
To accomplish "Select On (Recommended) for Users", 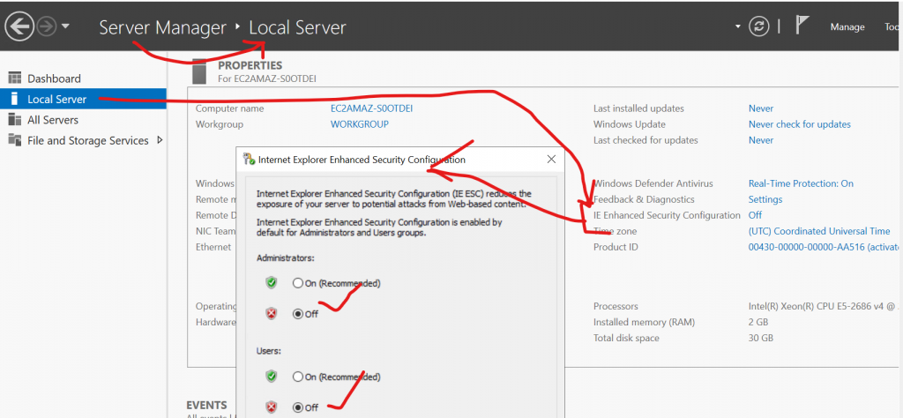I will [x=298, y=377].
